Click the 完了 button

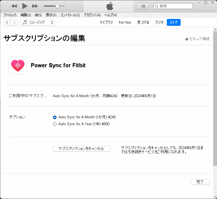point(200,182)
